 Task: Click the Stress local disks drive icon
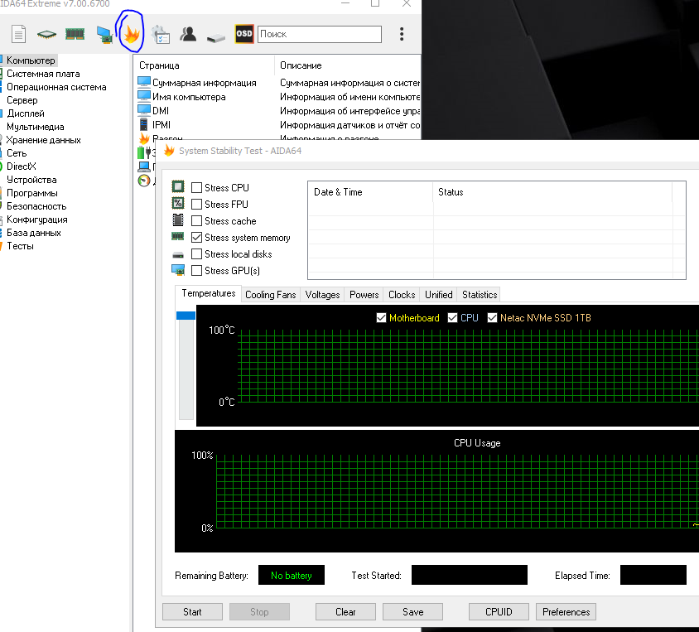click(178, 255)
